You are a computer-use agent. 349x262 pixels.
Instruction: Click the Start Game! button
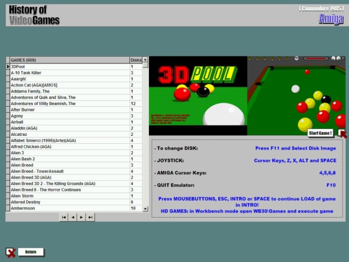point(320,133)
